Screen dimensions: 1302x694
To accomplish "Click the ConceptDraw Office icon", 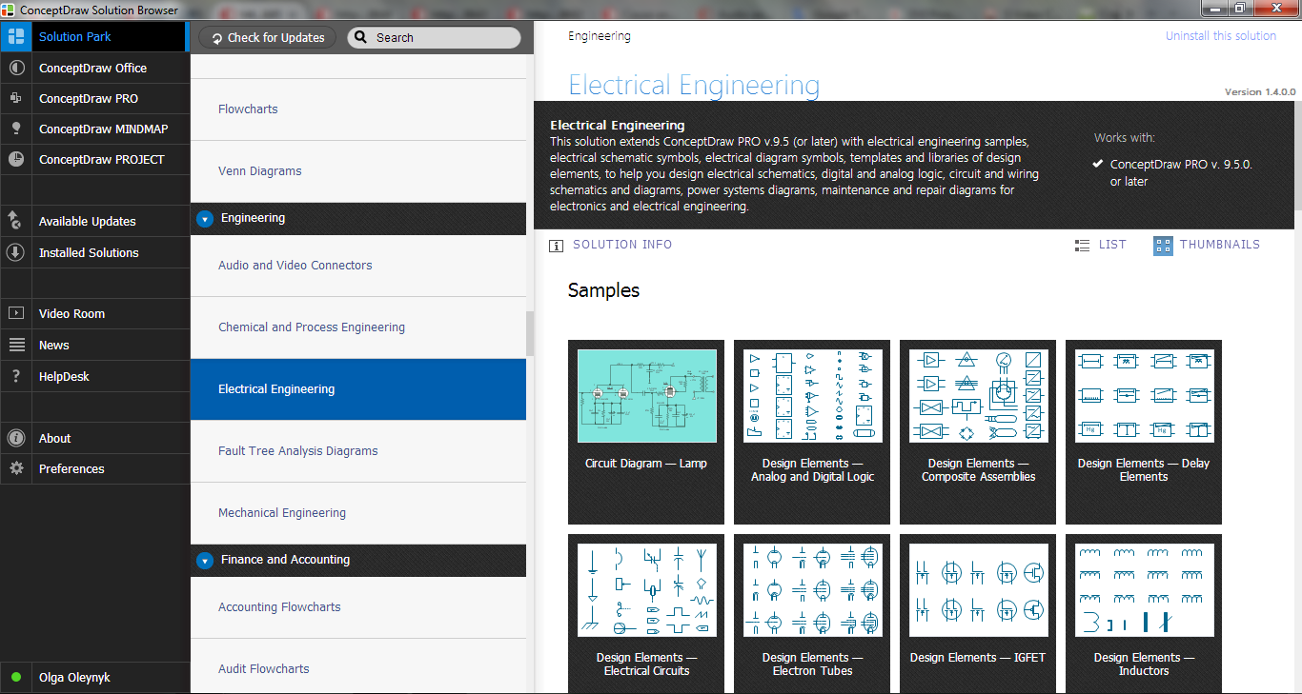I will pos(15,69).
